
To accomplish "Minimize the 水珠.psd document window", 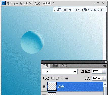I will [93, 3].
